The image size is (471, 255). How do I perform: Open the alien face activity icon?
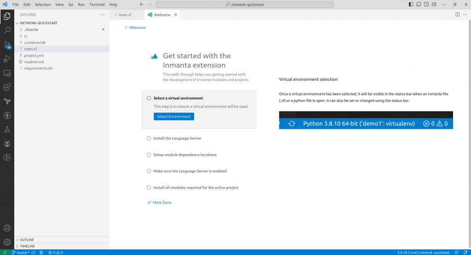coord(7,144)
